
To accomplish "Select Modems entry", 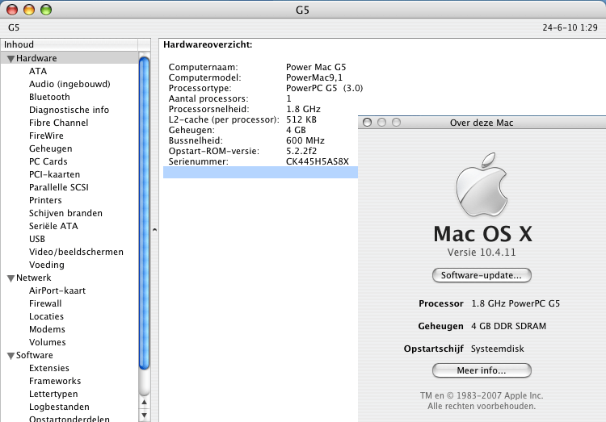I will (x=47, y=329).
